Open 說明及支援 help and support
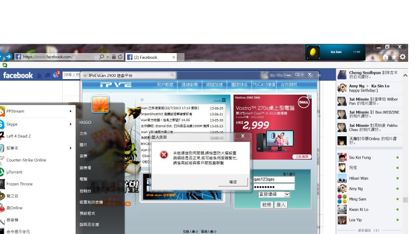The width and height of the screenshot is (417, 234). click(89, 225)
